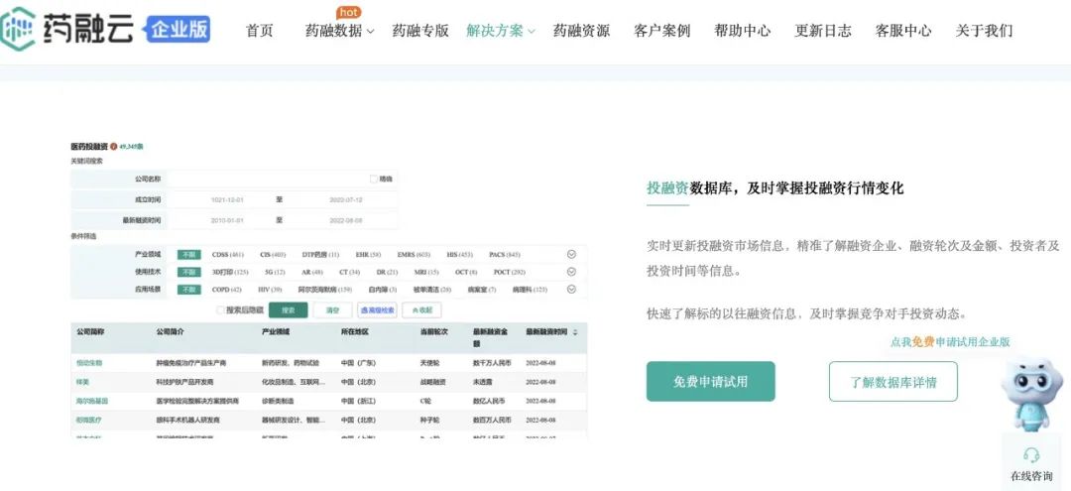Click 点我免费申请试用企业版 link
This screenshot has width=1071, height=491.
coord(949,341)
